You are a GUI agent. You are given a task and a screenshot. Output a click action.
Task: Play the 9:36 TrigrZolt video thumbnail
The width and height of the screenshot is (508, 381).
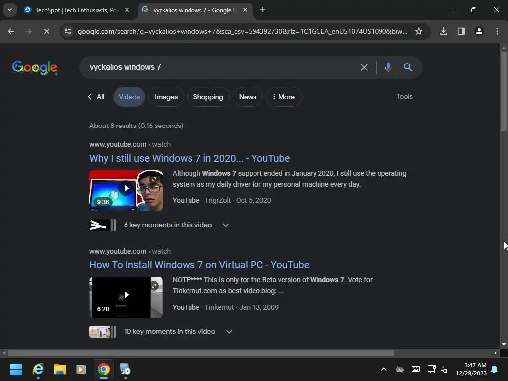tap(126, 191)
